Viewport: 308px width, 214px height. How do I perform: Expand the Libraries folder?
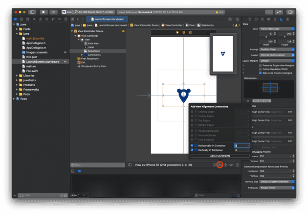pyautogui.click(x=17, y=75)
